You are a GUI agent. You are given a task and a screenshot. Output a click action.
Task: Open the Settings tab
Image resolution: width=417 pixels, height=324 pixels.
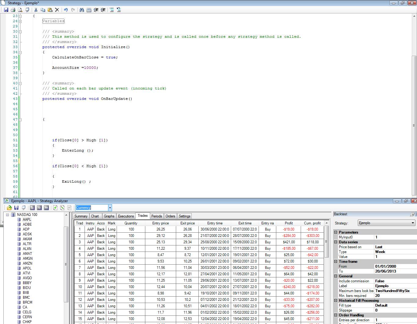[184, 216]
